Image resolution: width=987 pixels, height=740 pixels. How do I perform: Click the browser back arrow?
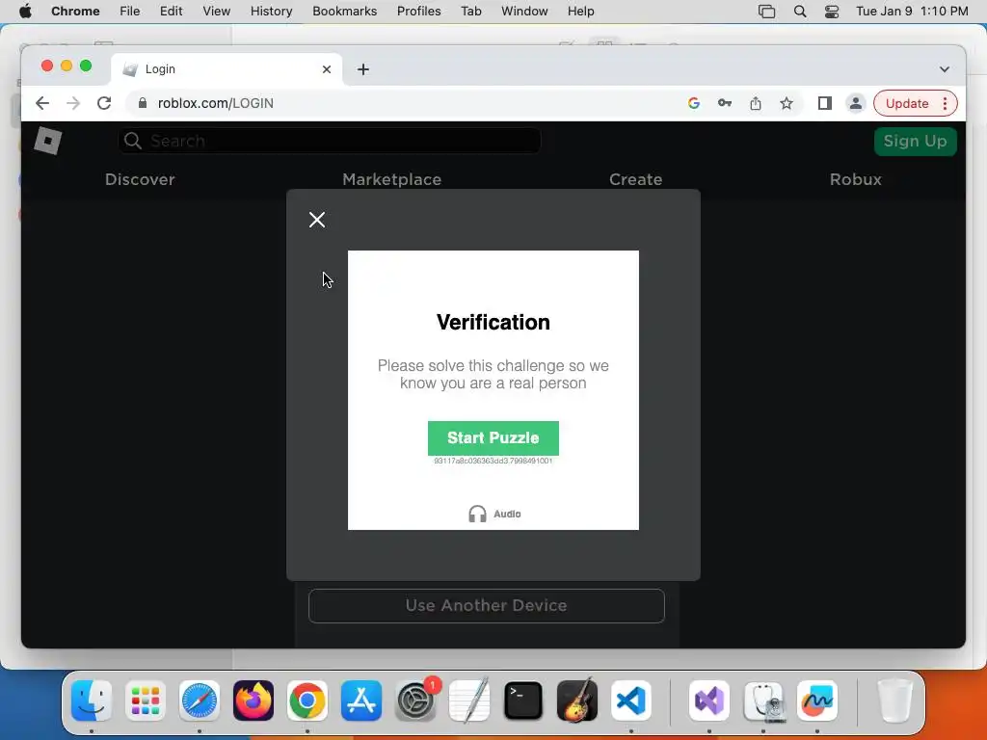point(42,103)
